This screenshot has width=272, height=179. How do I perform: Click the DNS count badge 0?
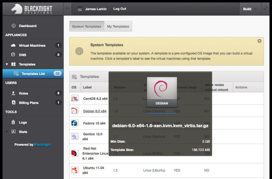click(58, 55)
